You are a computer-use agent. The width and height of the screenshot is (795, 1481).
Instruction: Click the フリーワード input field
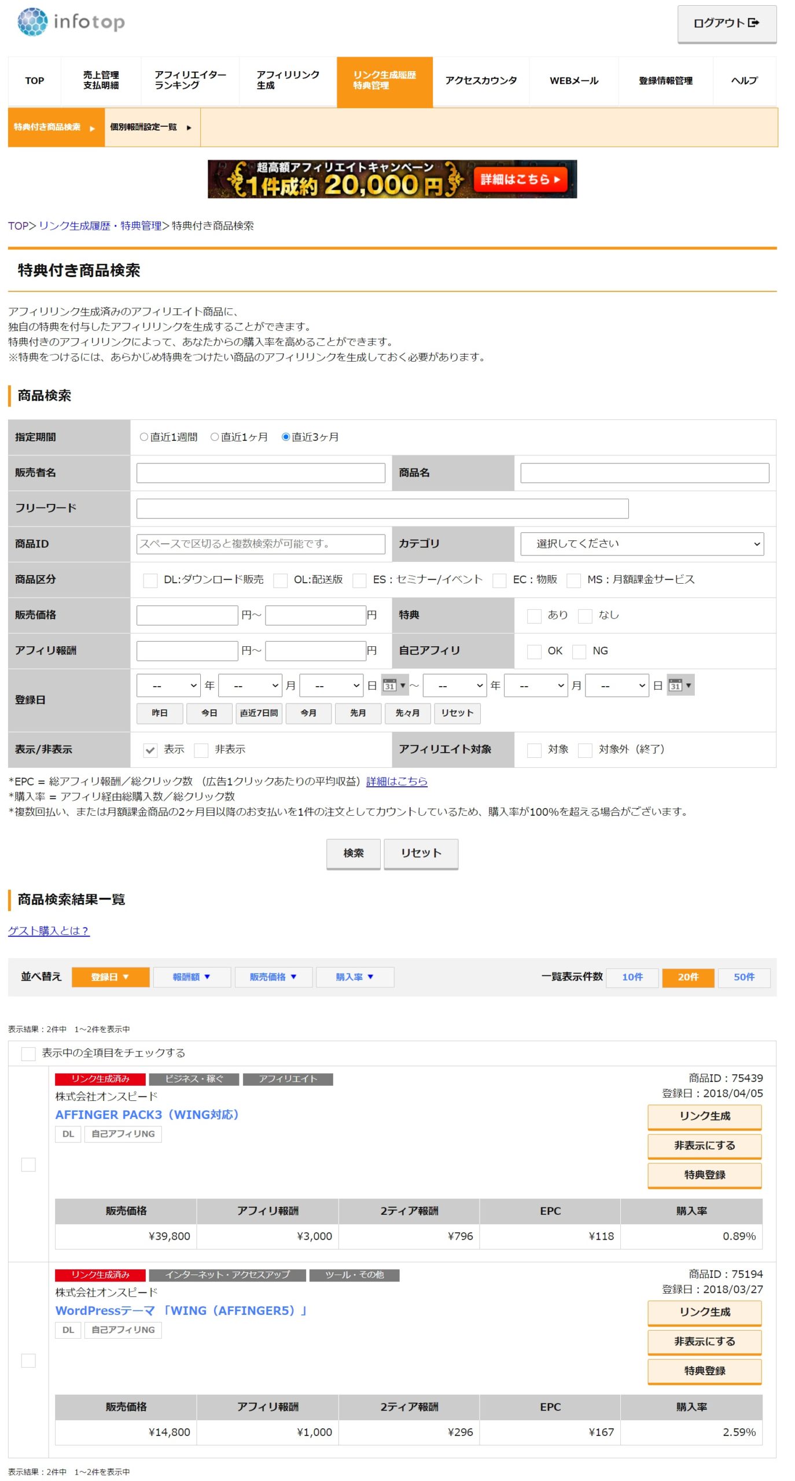(382, 509)
